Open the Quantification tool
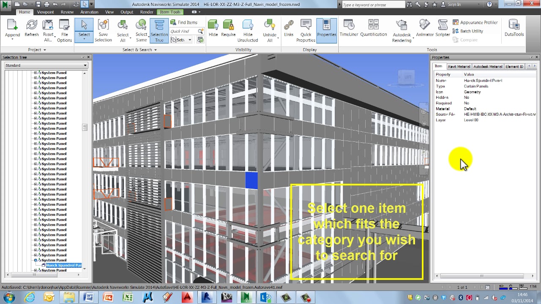This screenshot has height=304, width=541. point(373,28)
